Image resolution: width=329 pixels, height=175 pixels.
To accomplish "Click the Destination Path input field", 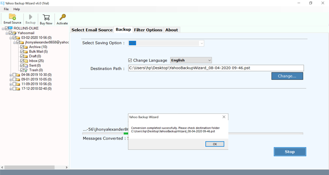I will coord(216,68).
